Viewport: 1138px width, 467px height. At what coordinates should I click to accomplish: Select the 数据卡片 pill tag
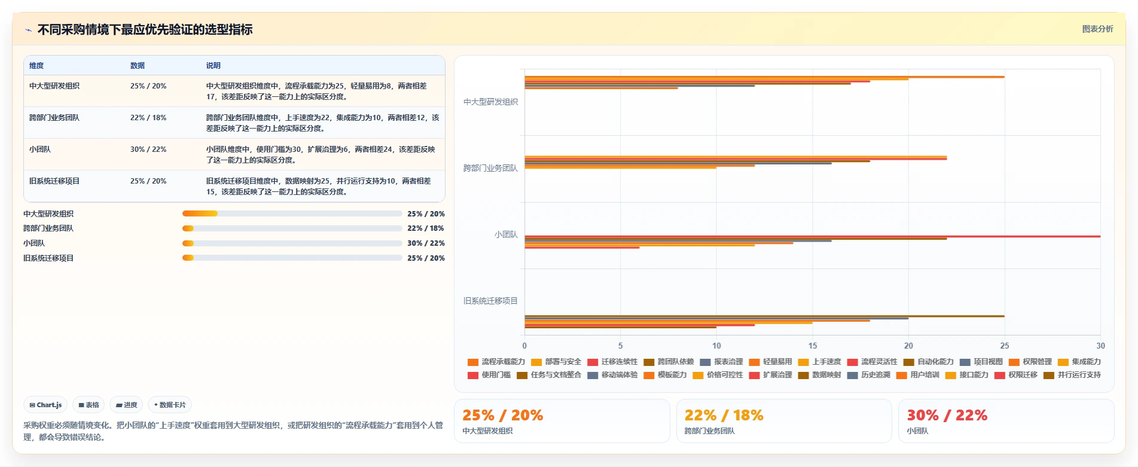170,405
